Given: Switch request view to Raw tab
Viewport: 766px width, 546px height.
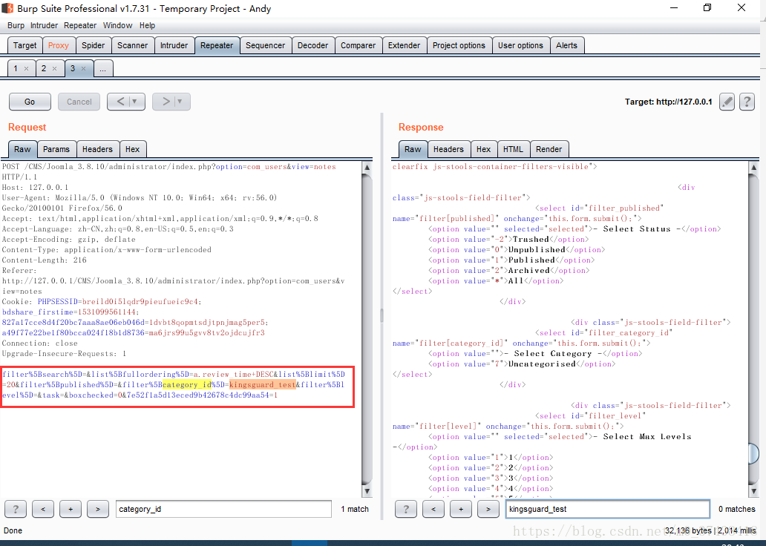Looking at the screenshot, I should (22, 149).
